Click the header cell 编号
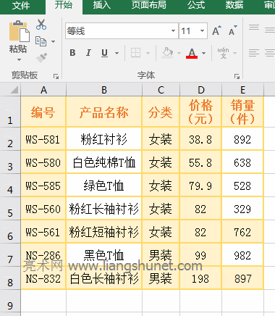 click(43, 112)
